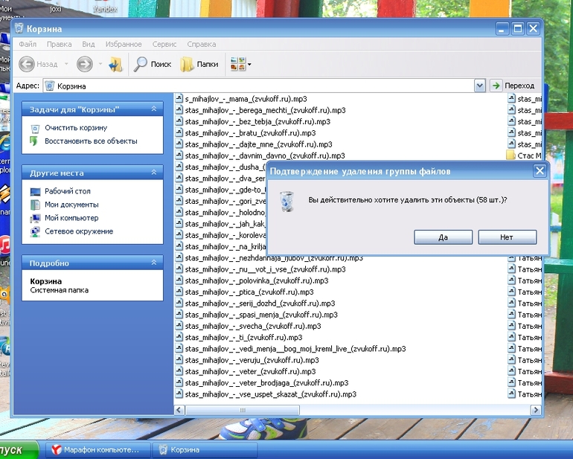
Task: Collapse the "Подробно" details panel
Action: (x=154, y=263)
